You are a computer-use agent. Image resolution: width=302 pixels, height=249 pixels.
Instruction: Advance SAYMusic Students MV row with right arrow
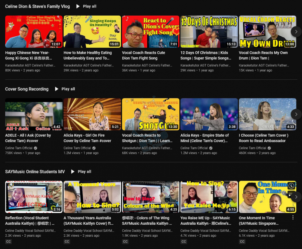point(296,197)
